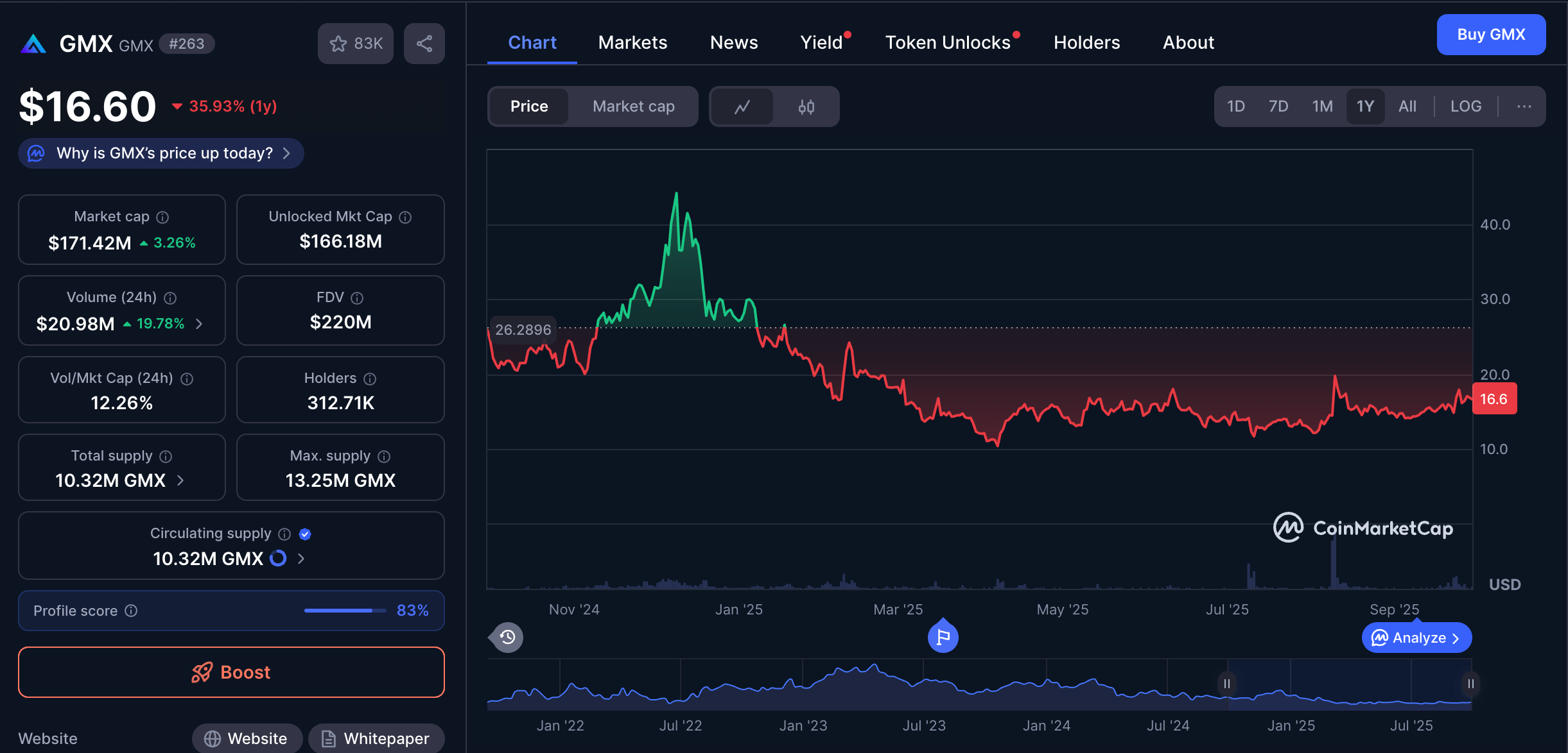
Task: Click the chart history clock icon
Action: (x=507, y=637)
